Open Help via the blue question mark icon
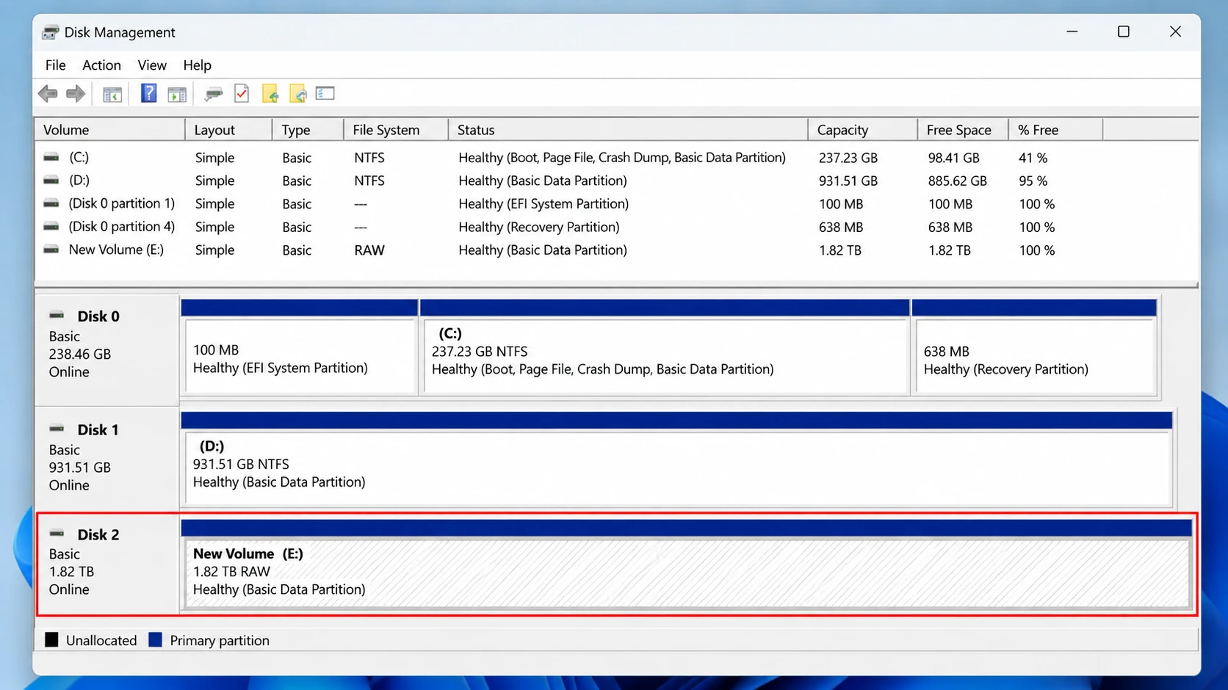This screenshot has width=1228, height=690. [x=148, y=93]
